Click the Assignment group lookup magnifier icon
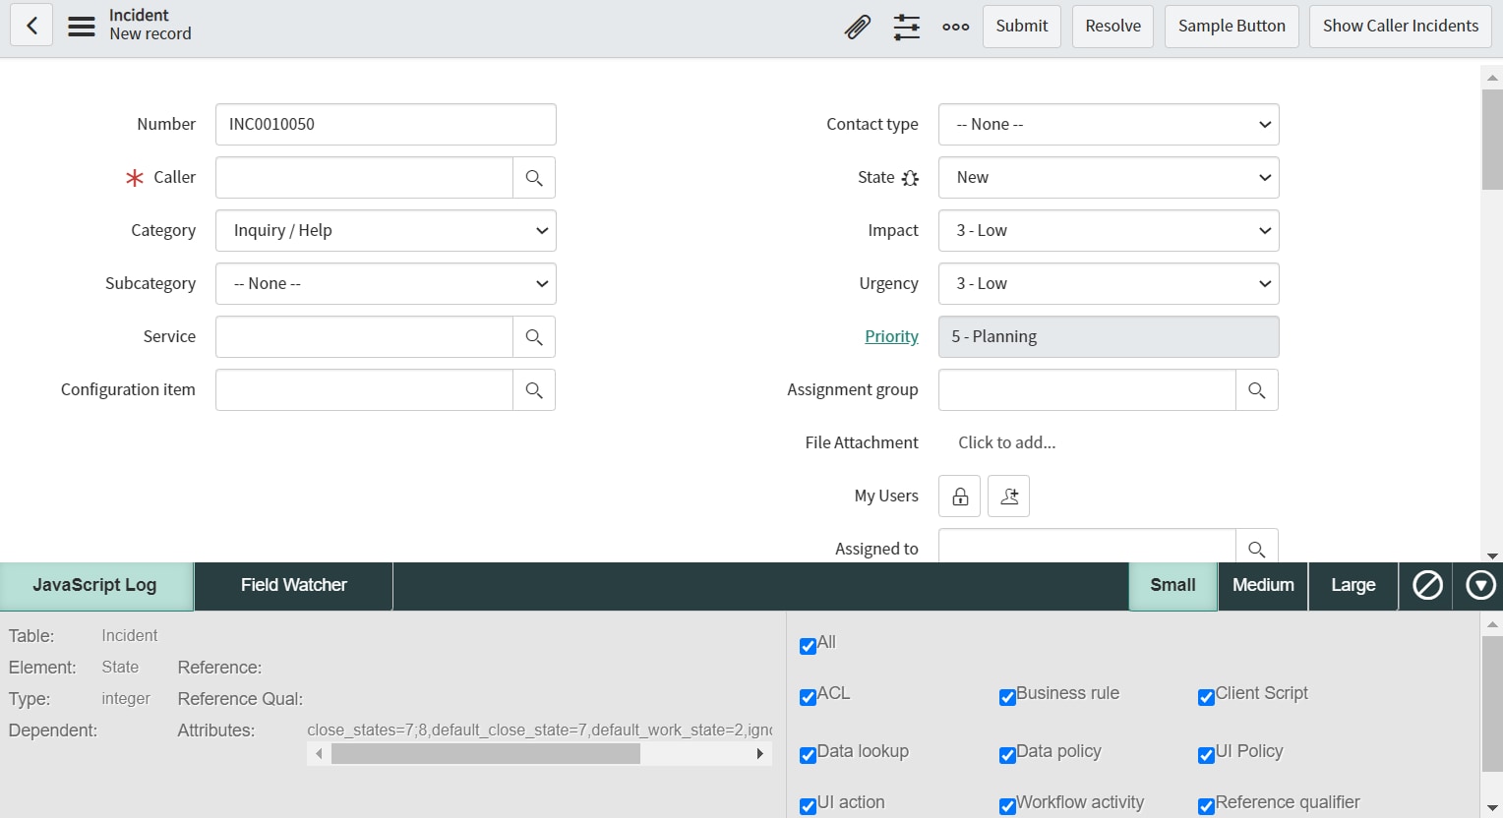The width and height of the screenshot is (1503, 818). point(1257,390)
